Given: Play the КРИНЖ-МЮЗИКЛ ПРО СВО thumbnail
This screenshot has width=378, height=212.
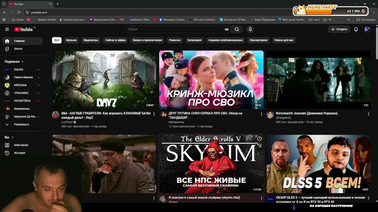Looking at the screenshot, I should point(211,80).
